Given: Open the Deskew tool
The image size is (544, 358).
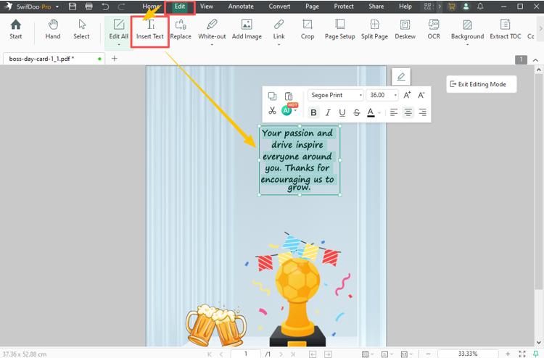Looking at the screenshot, I should (405, 29).
